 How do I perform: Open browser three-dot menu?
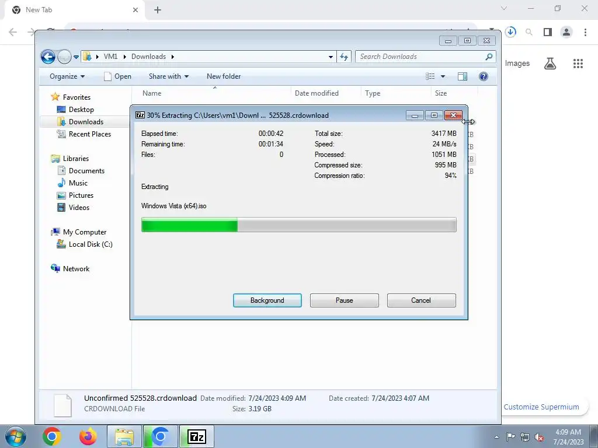[585, 32]
